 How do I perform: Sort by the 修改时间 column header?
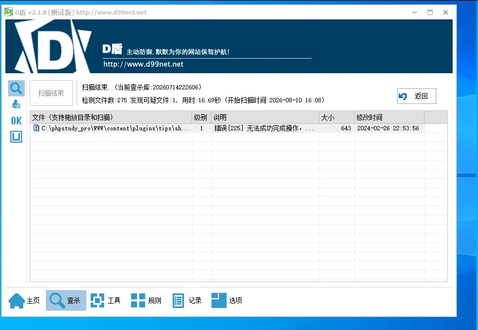390,117
